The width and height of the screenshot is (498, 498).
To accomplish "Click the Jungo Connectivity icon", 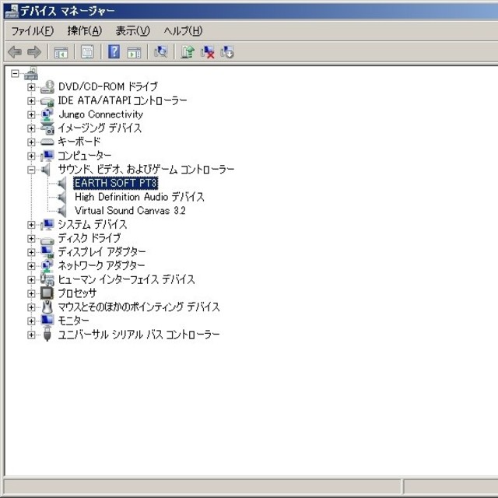I will pos(47,114).
